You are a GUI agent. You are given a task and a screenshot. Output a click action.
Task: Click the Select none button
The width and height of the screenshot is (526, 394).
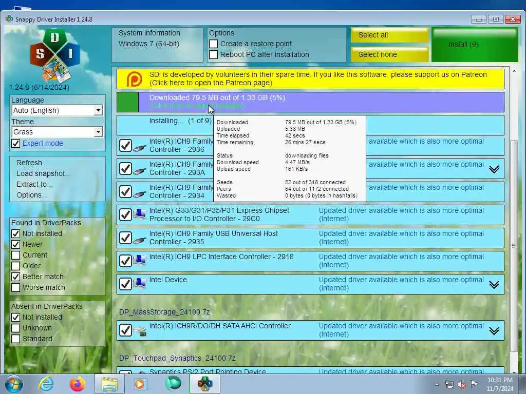tap(390, 54)
